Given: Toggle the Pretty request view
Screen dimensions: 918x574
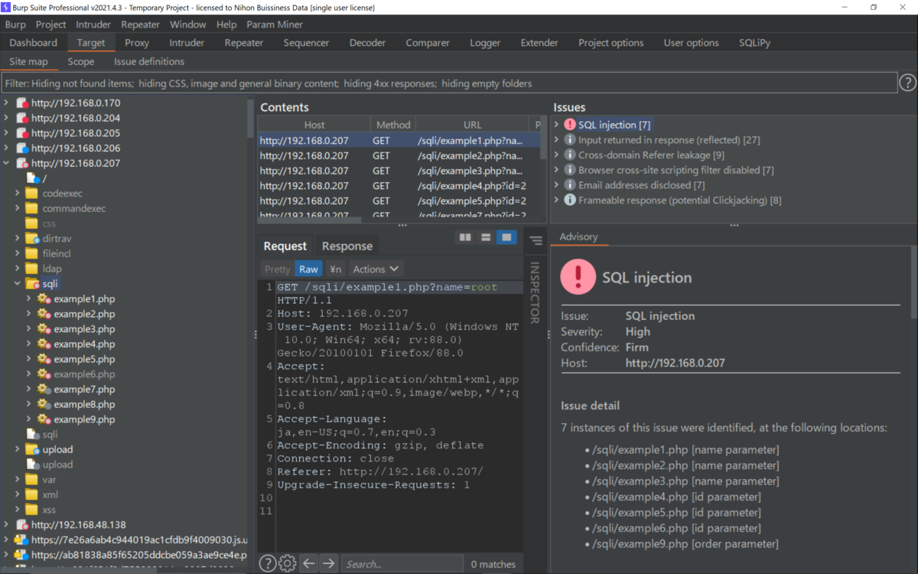Looking at the screenshot, I should click(x=277, y=269).
